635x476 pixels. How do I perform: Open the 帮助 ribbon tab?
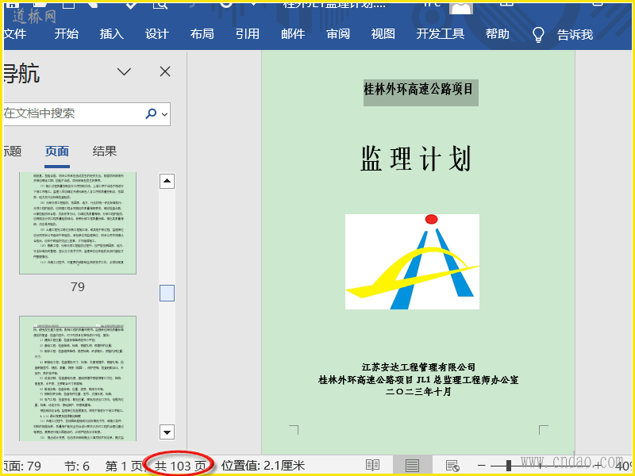[x=498, y=34]
